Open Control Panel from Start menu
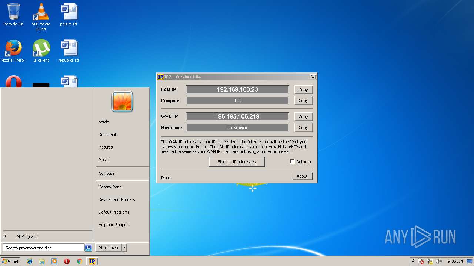The height and width of the screenshot is (266, 474). click(110, 187)
